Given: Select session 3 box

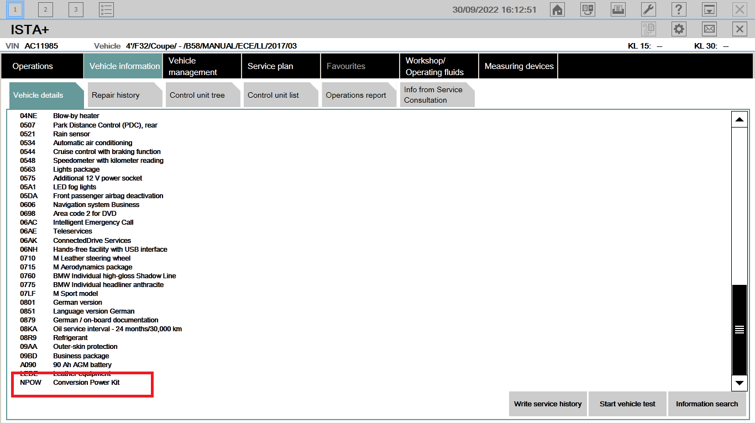Looking at the screenshot, I should [x=76, y=9].
